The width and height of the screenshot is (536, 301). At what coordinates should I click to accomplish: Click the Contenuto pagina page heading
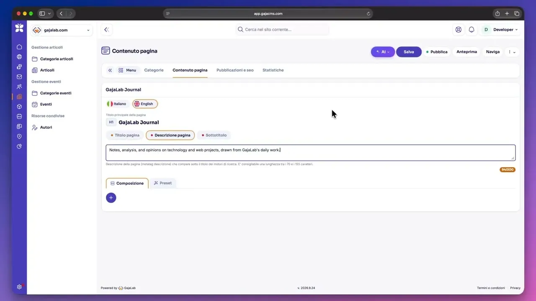tap(134, 51)
